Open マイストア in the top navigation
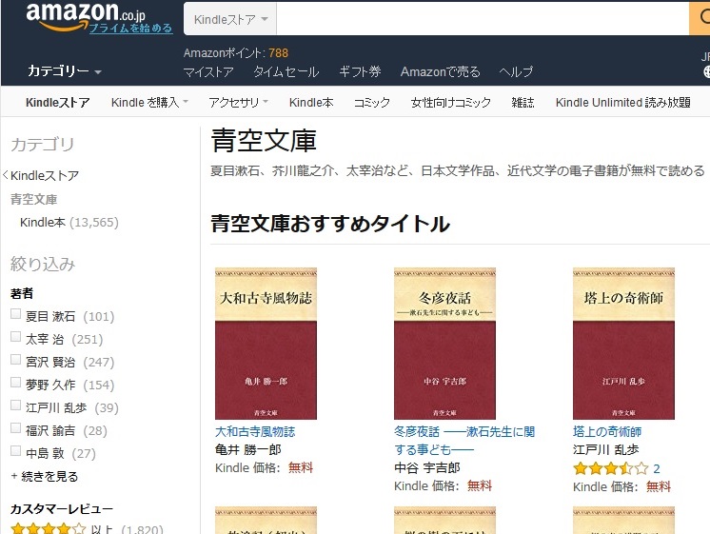Viewport: 710px width, 534px height. [x=208, y=71]
